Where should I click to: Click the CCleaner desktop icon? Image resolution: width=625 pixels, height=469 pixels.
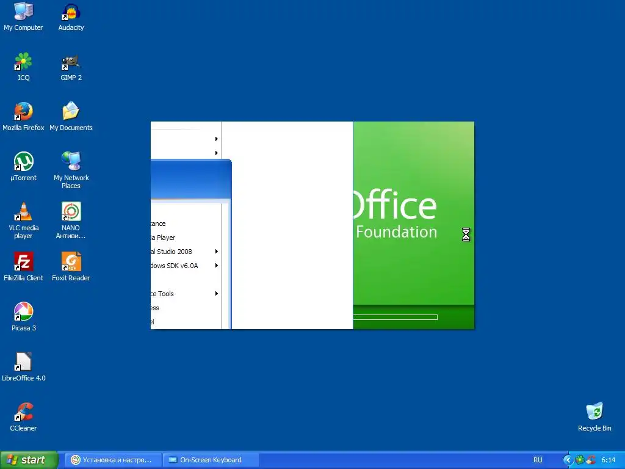[24, 417]
